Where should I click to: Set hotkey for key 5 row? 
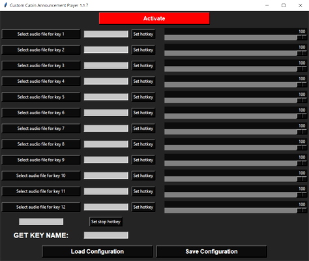point(143,97)
